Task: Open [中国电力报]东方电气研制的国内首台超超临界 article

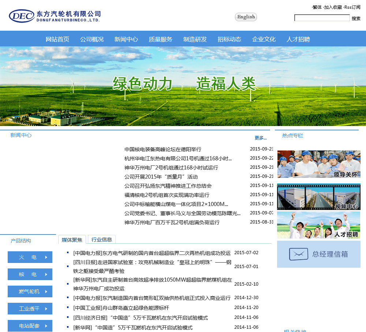Action: coord(152,253)
